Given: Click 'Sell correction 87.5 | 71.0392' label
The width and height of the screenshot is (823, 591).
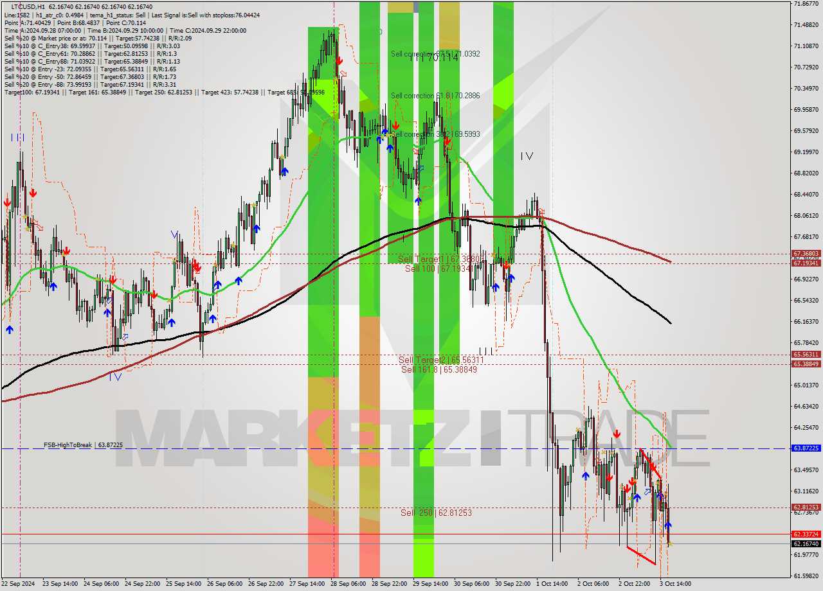Looking at the screenshot, I should click(435, 54).
